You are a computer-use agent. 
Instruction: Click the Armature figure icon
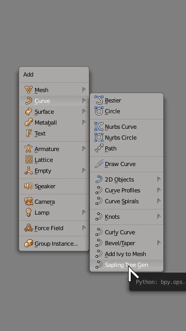28,149
